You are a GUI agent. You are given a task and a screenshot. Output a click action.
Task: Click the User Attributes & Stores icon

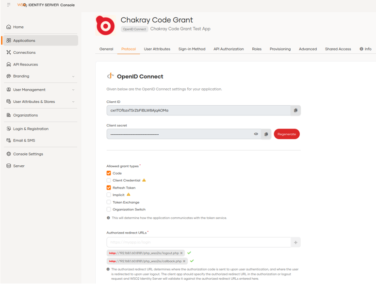pos(9,102)
